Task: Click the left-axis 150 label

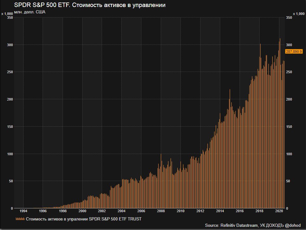Action: [x=10, y=127]
